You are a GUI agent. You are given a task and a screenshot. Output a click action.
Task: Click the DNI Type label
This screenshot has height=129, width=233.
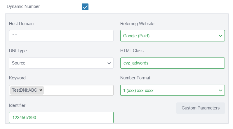pos(18,51)
